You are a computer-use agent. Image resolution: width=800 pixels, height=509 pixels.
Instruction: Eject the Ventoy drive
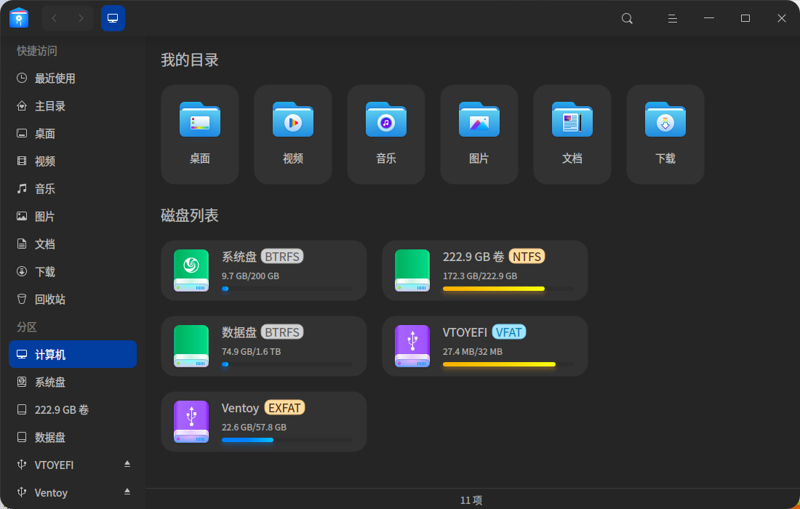[127, 491]
